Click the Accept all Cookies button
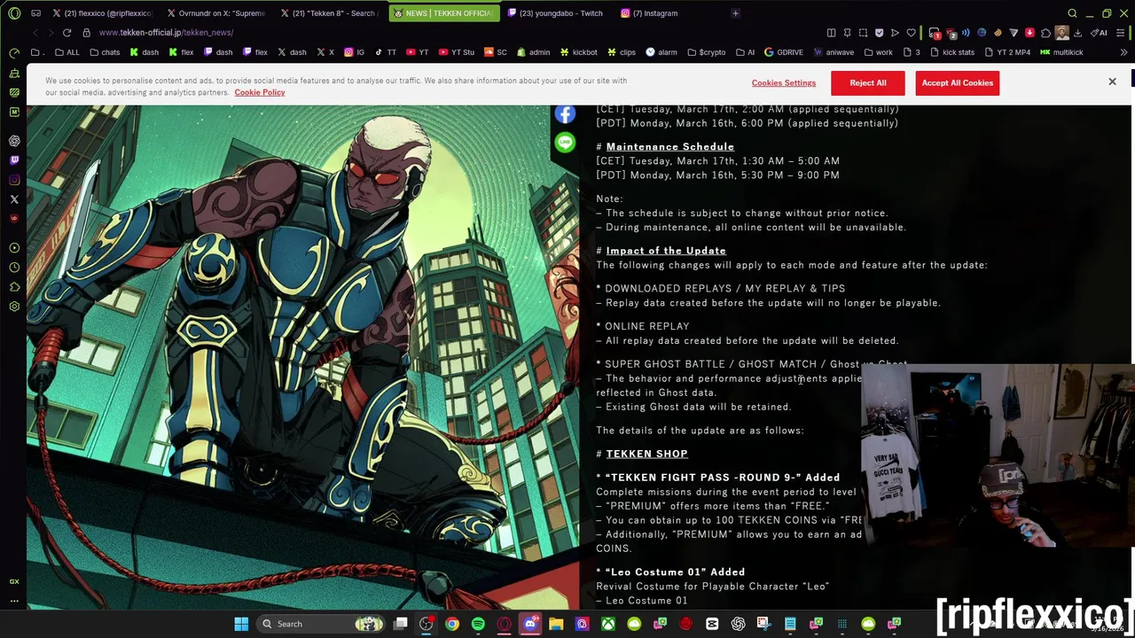This screenshot has width=1135, height=638. [957, 82]
